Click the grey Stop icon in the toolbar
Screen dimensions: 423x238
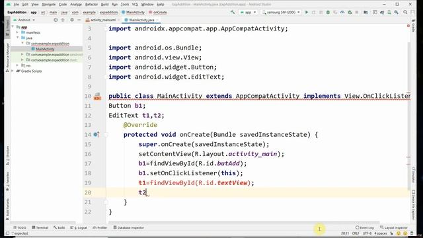point(357,12)
